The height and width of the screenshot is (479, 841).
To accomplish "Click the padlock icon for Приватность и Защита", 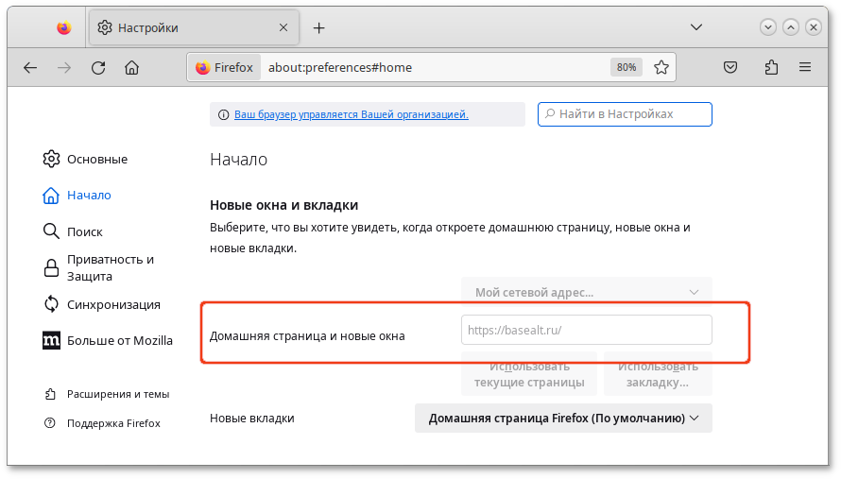I will tap(51, 267).
